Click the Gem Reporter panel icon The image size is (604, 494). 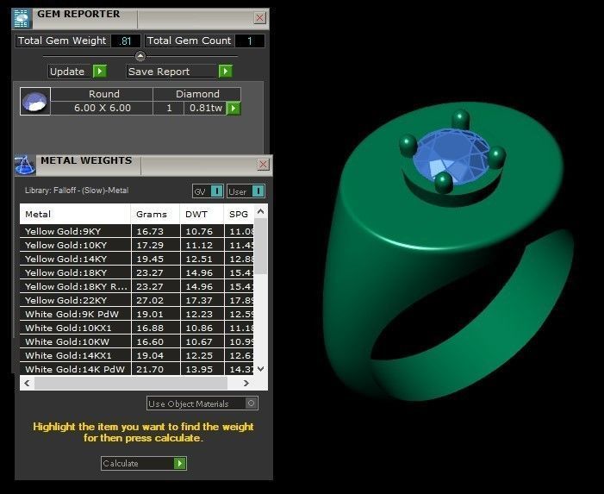[22, 18]
